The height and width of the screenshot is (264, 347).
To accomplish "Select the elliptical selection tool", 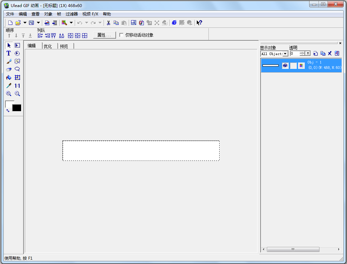I will (x=17, y=53).
